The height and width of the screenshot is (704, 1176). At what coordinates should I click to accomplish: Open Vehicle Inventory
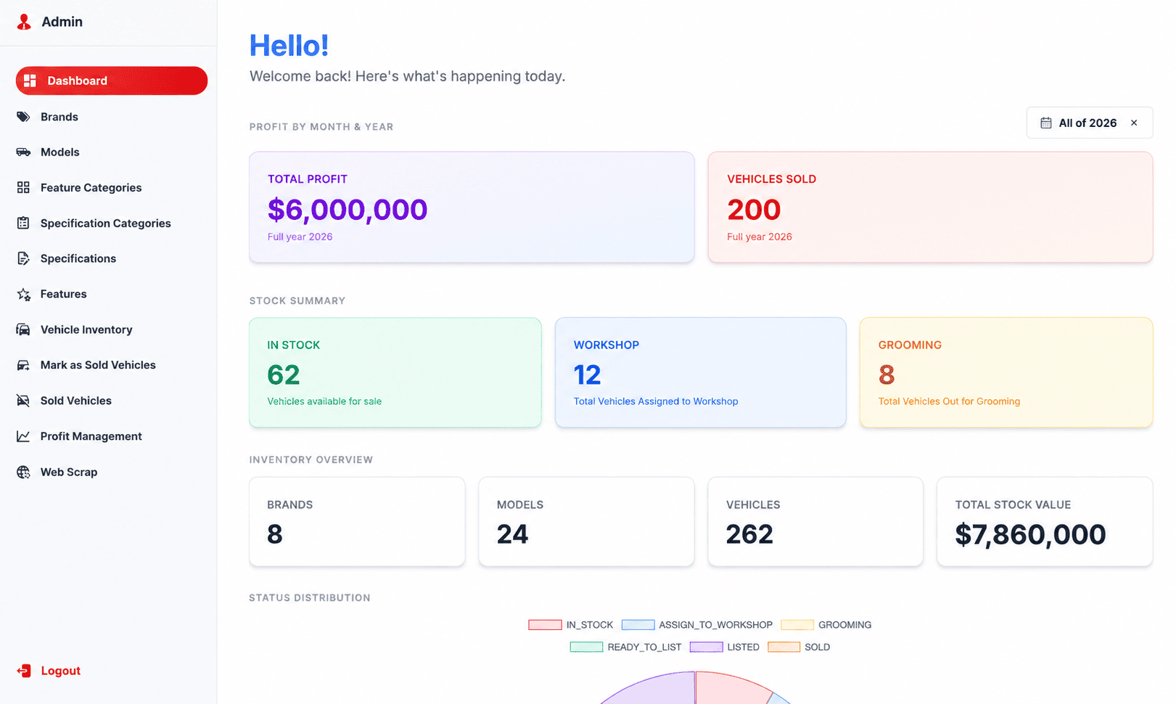pyautogui.click(x=112, y=330)
